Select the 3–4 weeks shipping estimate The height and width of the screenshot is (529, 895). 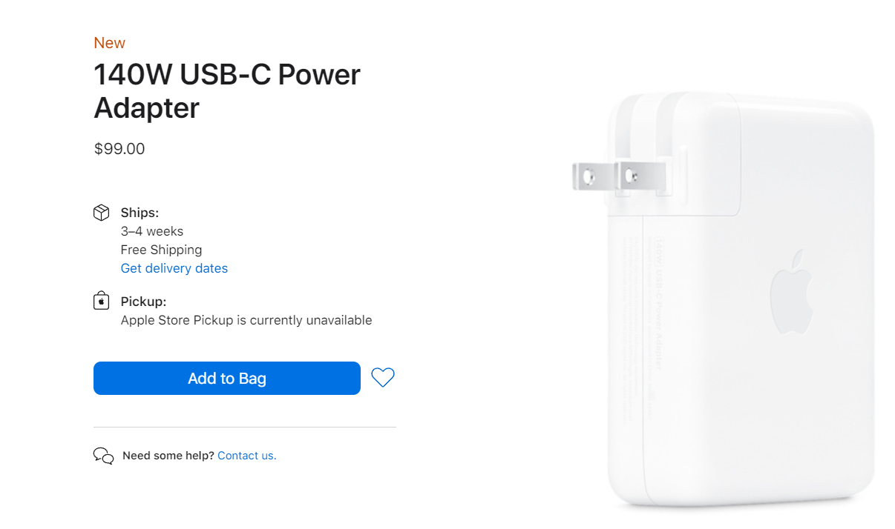tap(152, 231)
